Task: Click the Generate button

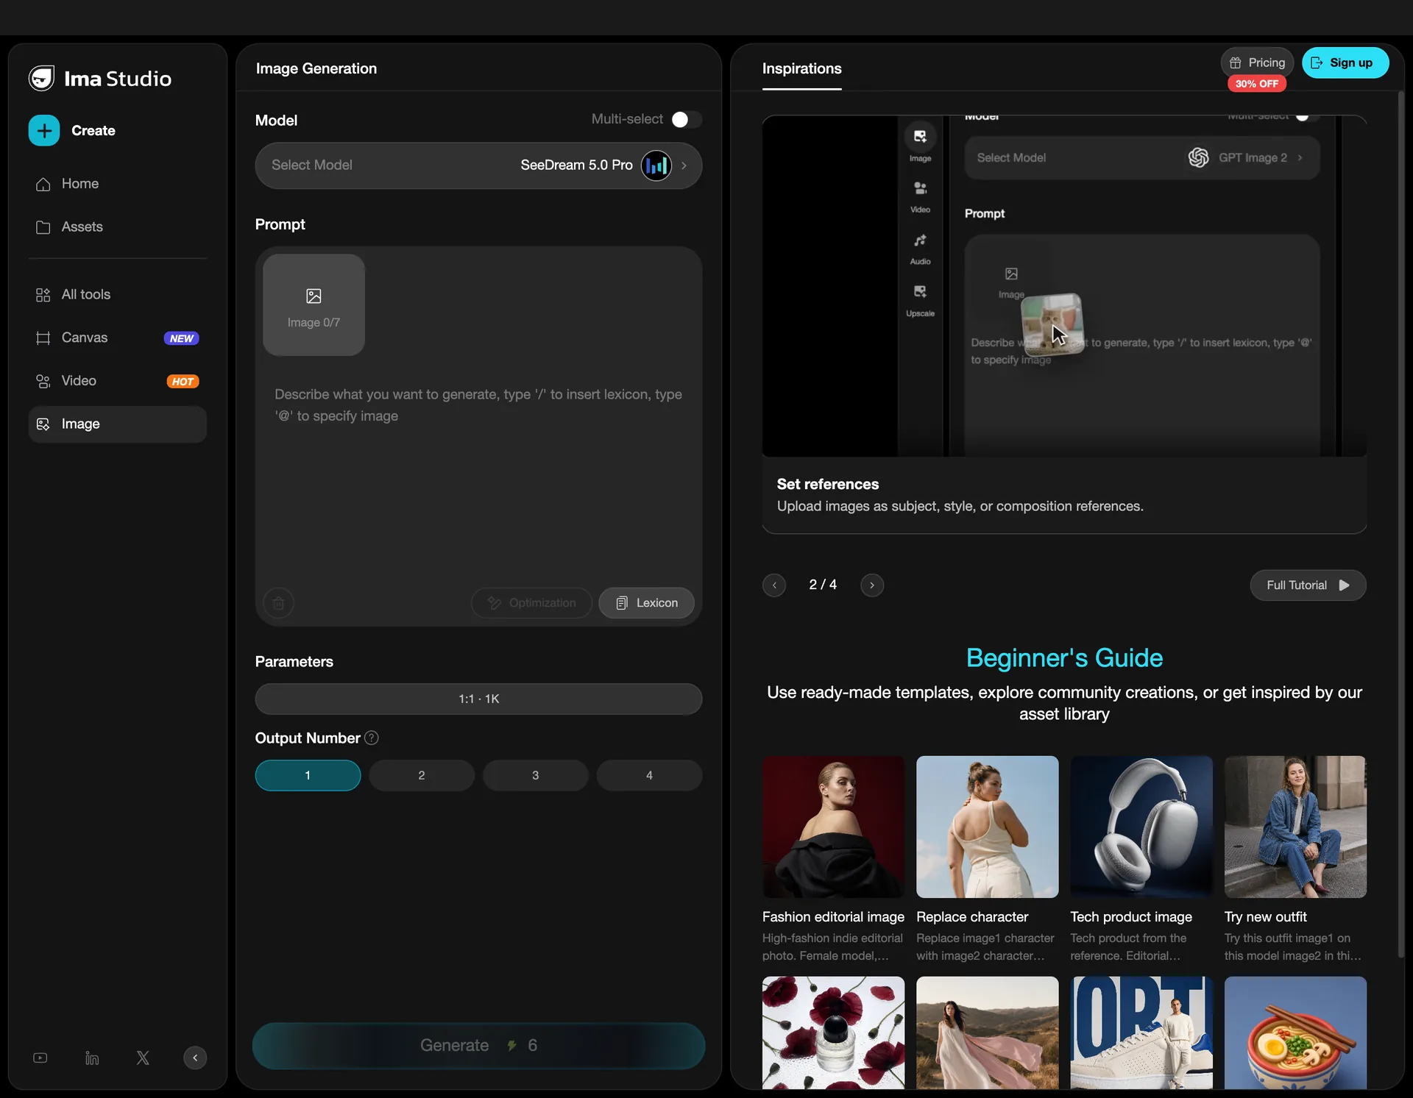Action: click(478, 1046)
